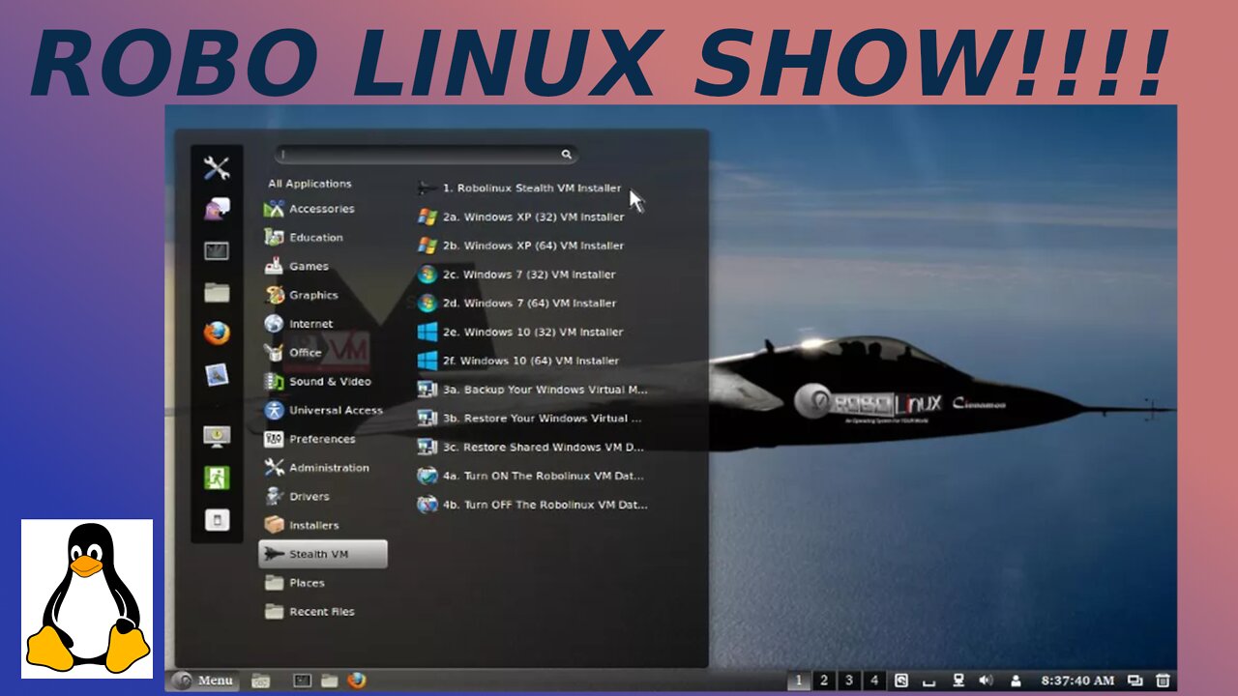Select 4b. Turn OFF The Robolinux VM entry
Viewport: 1238px width, 696px height.
[532, 505]
